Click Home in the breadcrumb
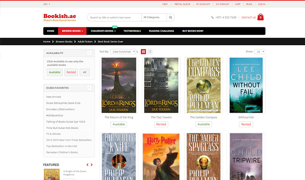 (x=47, y=42)
